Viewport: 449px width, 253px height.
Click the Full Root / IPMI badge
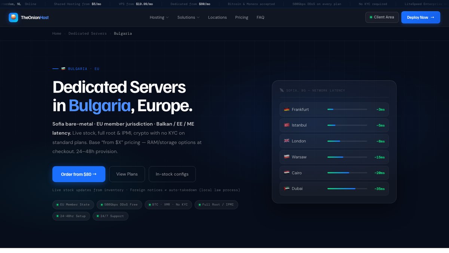[x=216, y=205]
